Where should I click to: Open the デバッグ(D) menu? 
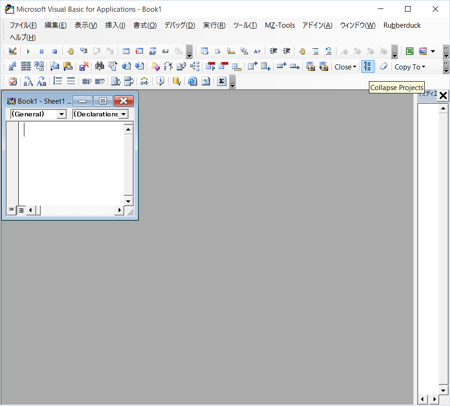coord(180,25)
